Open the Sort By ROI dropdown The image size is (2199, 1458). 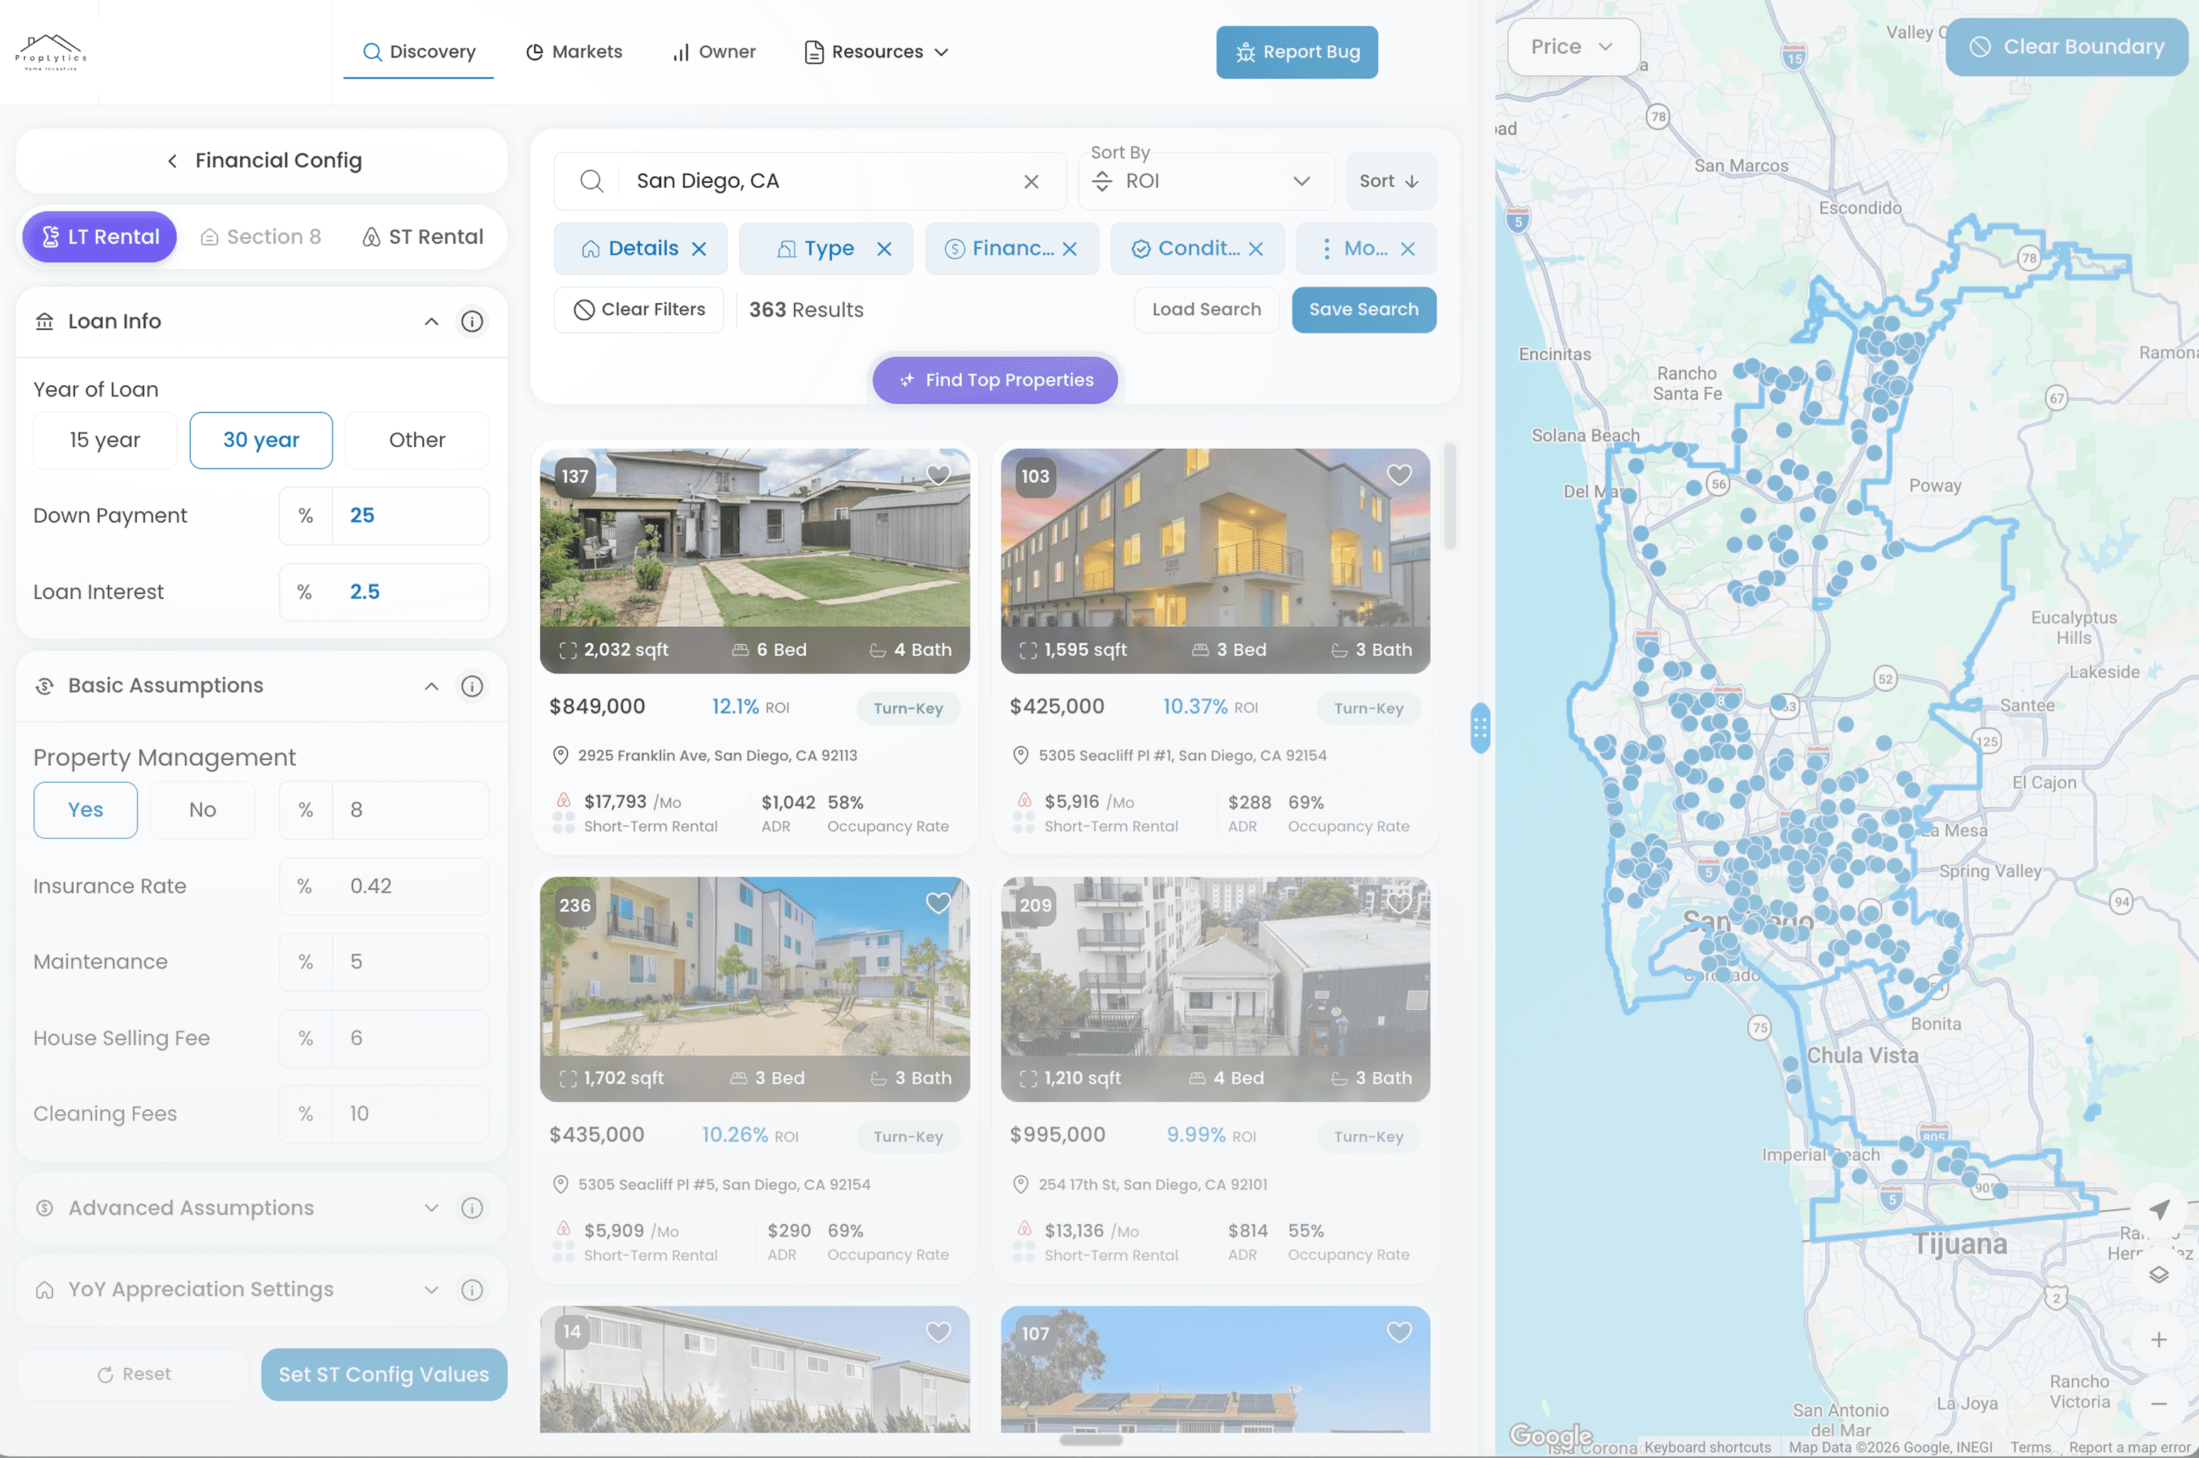point(1205,182)
